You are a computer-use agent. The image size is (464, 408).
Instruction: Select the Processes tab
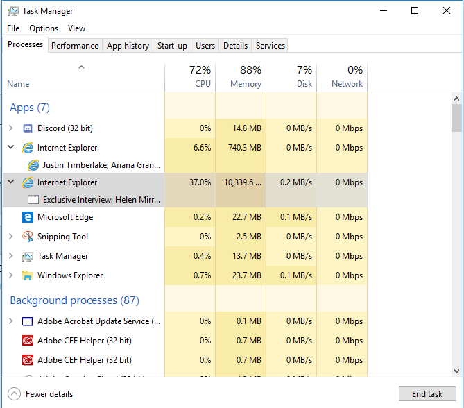pos(26,44)
